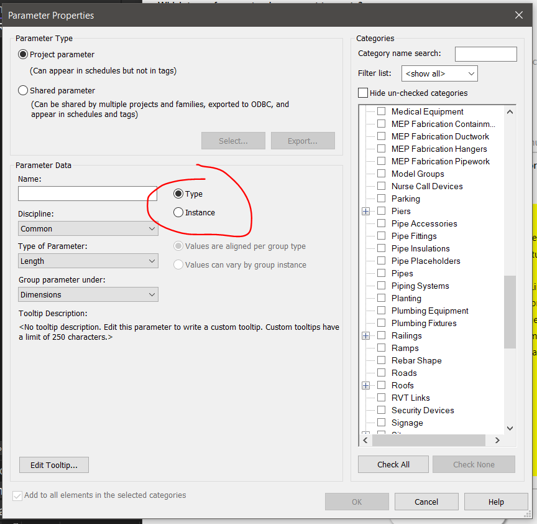This screenshot has height=524, width=537.
Task: Click the Check All button
Action: click(x=393, y=464)
